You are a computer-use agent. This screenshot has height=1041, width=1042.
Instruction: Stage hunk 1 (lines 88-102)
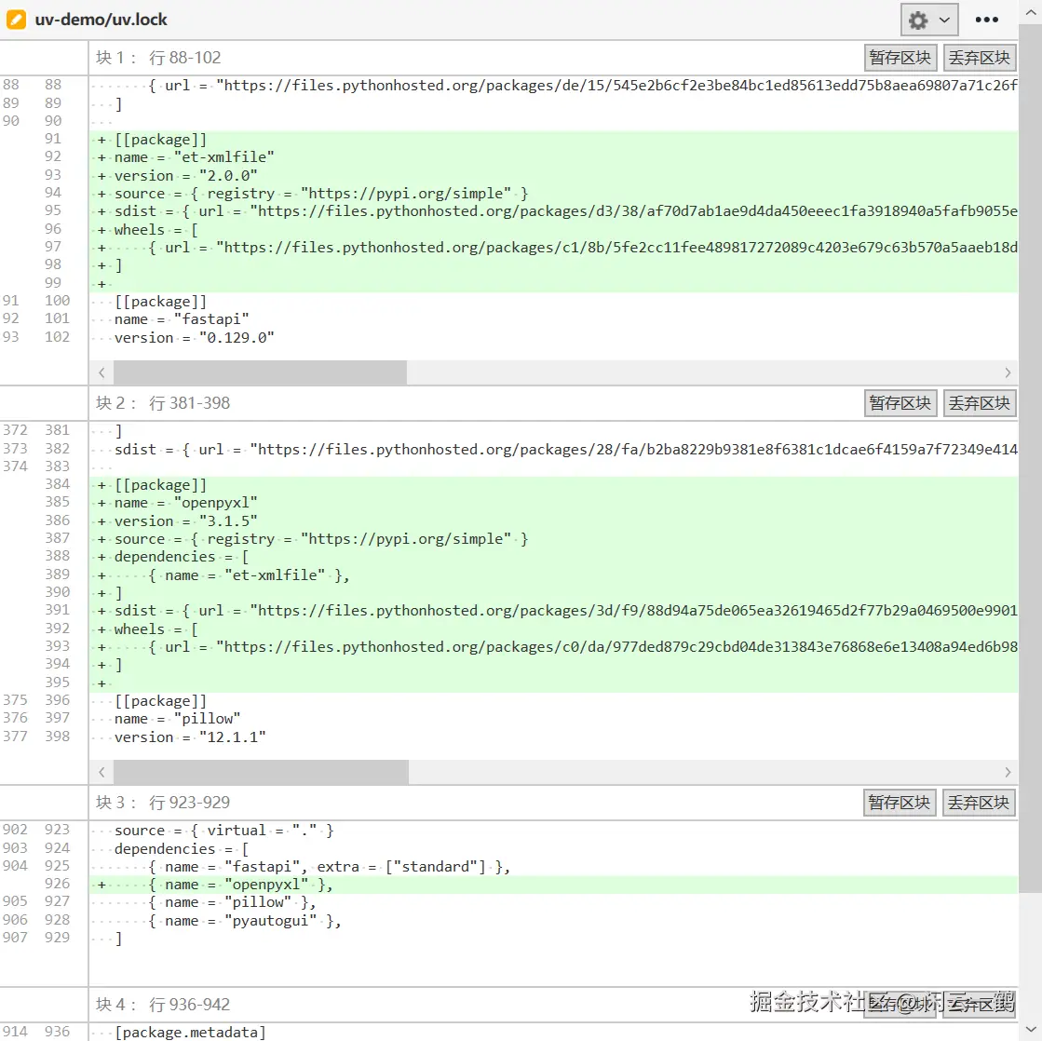click(x=900, y=58)
